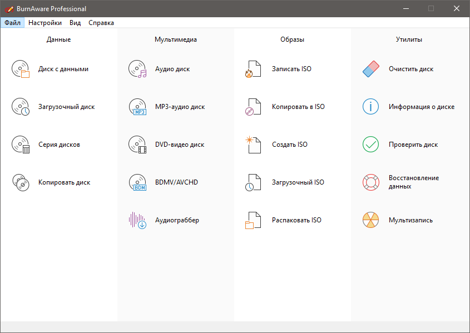The height and width of the screenshot is (333, 470).
Task: Launch the Audiograbber waveform icon
Action: point(137,220)
